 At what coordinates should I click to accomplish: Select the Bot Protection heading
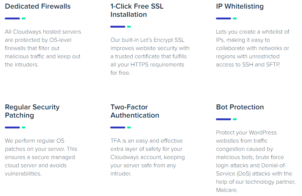(240, 107)
